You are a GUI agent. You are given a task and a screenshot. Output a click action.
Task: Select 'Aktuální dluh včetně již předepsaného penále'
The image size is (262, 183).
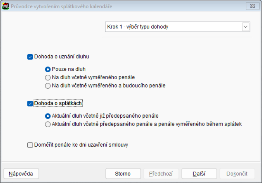[x=48, y=116]
